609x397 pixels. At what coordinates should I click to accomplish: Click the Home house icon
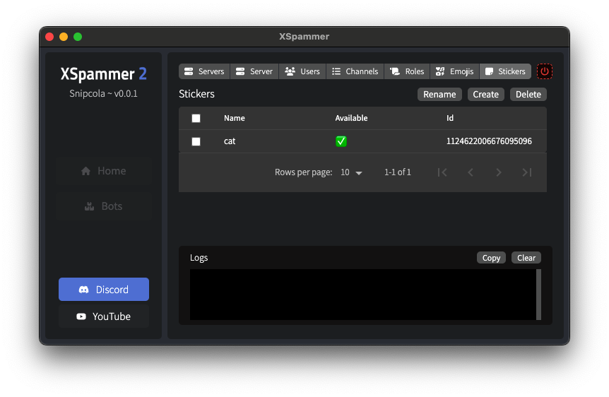click(x=85, y=171)
